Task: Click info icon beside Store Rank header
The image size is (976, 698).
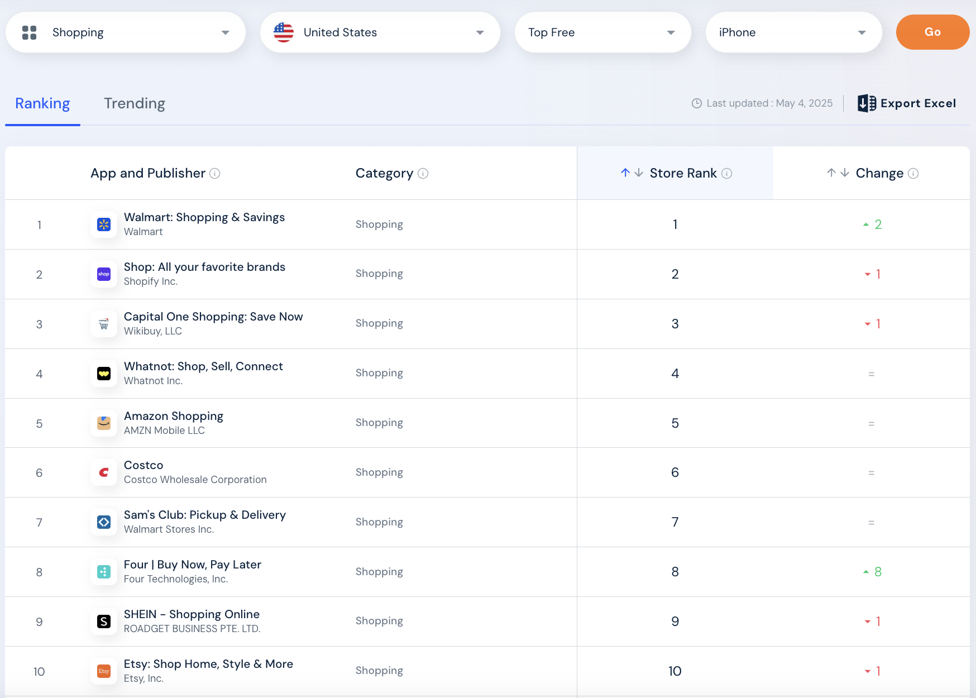Action: [x=727, y=174]
